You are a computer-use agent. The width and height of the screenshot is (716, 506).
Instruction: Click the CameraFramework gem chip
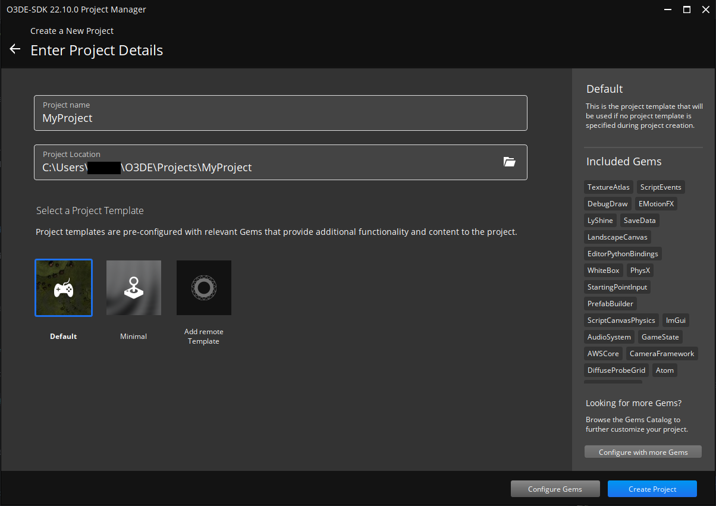point(662,353)
